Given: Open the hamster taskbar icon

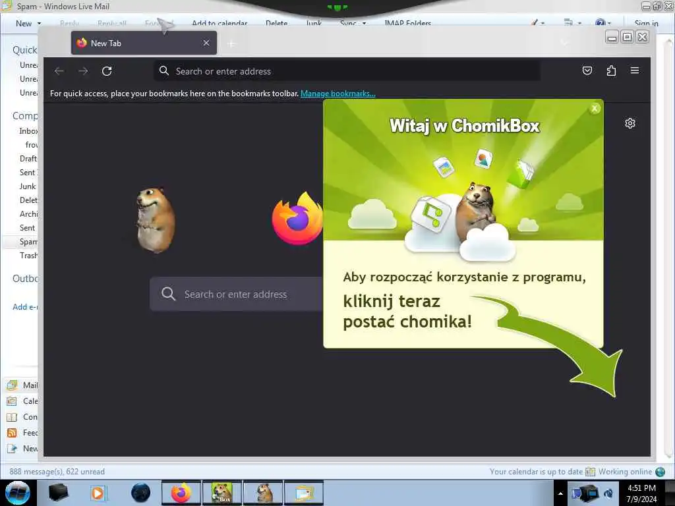Looking at the screenshot, I should (264, 493).
